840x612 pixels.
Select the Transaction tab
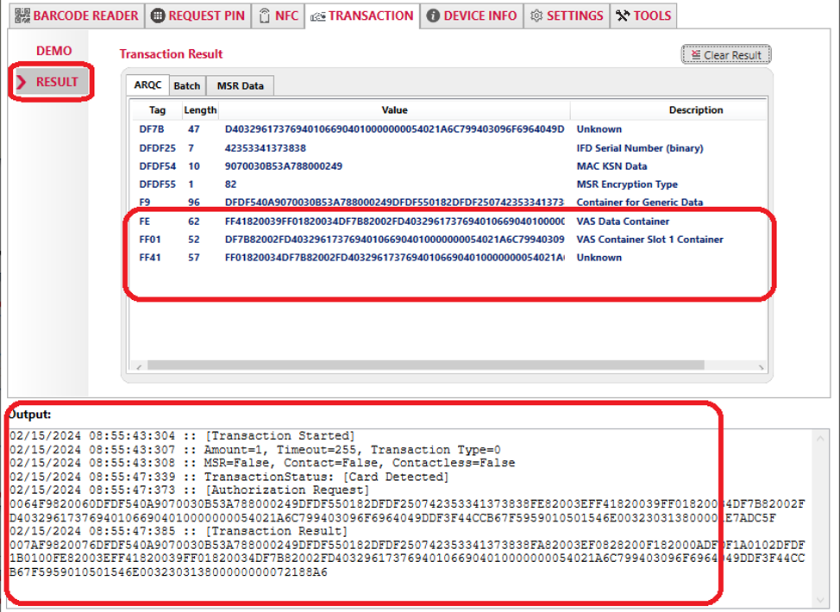click(362, 16)
